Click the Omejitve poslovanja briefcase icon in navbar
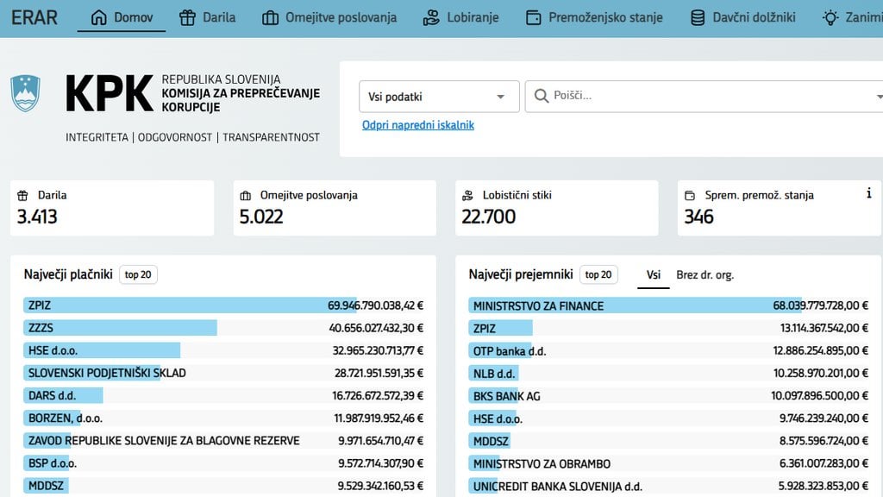 pyautogui.click(x=270, y=18)
